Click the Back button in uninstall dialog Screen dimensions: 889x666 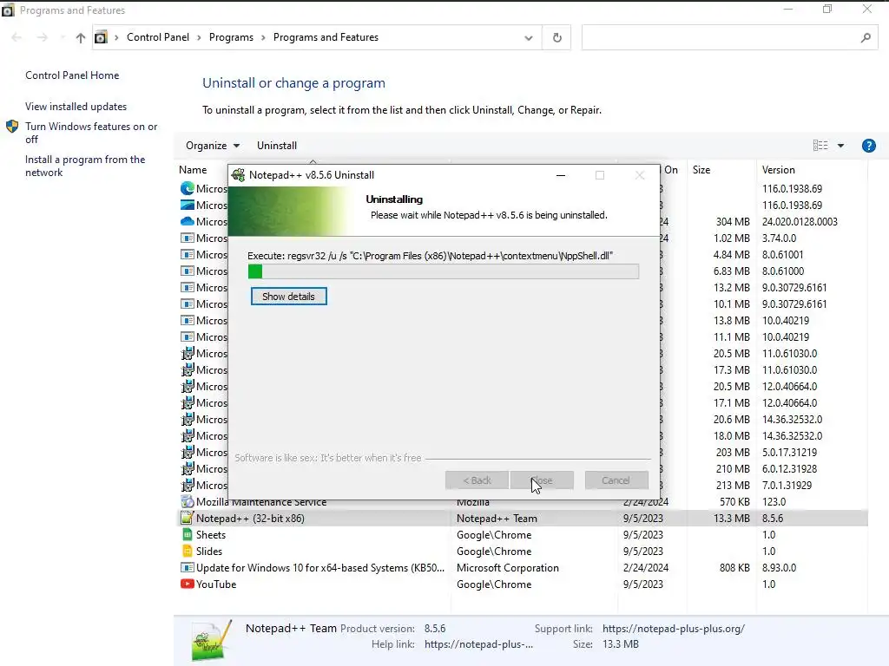[x=477, y=480]
